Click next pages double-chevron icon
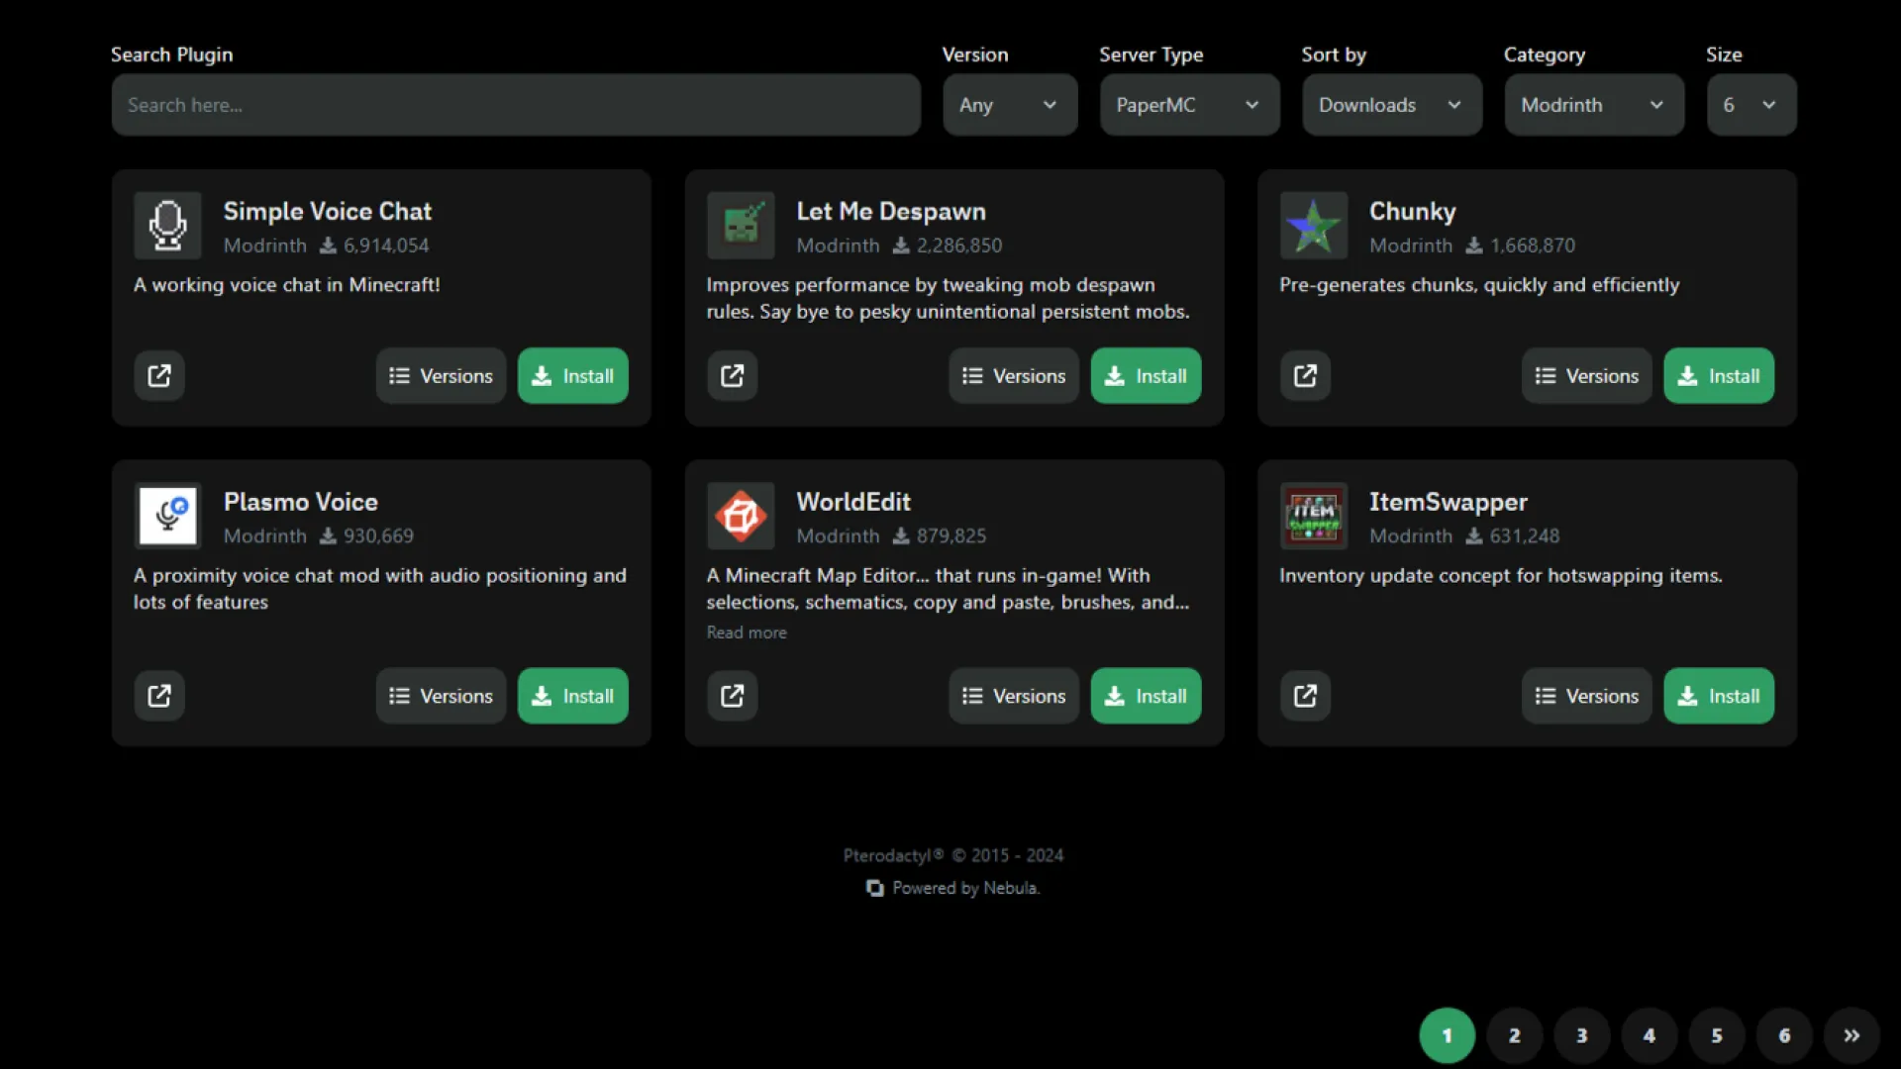1901x1069 pixels. 1851,1035
